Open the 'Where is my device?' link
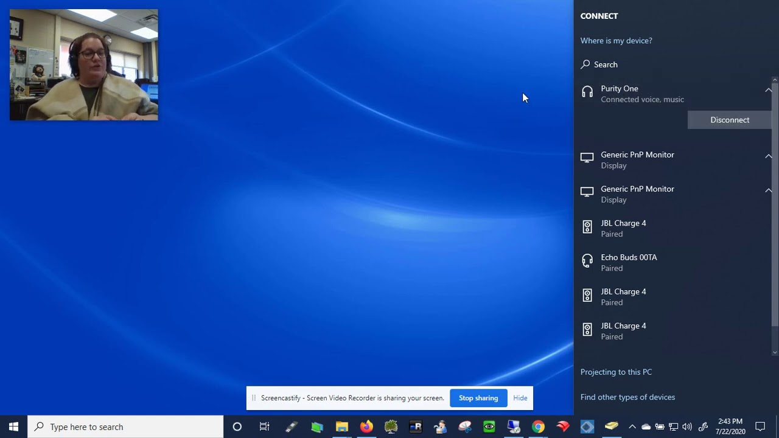The width and height of the screenshot is (779, 438). coord(616,41)
